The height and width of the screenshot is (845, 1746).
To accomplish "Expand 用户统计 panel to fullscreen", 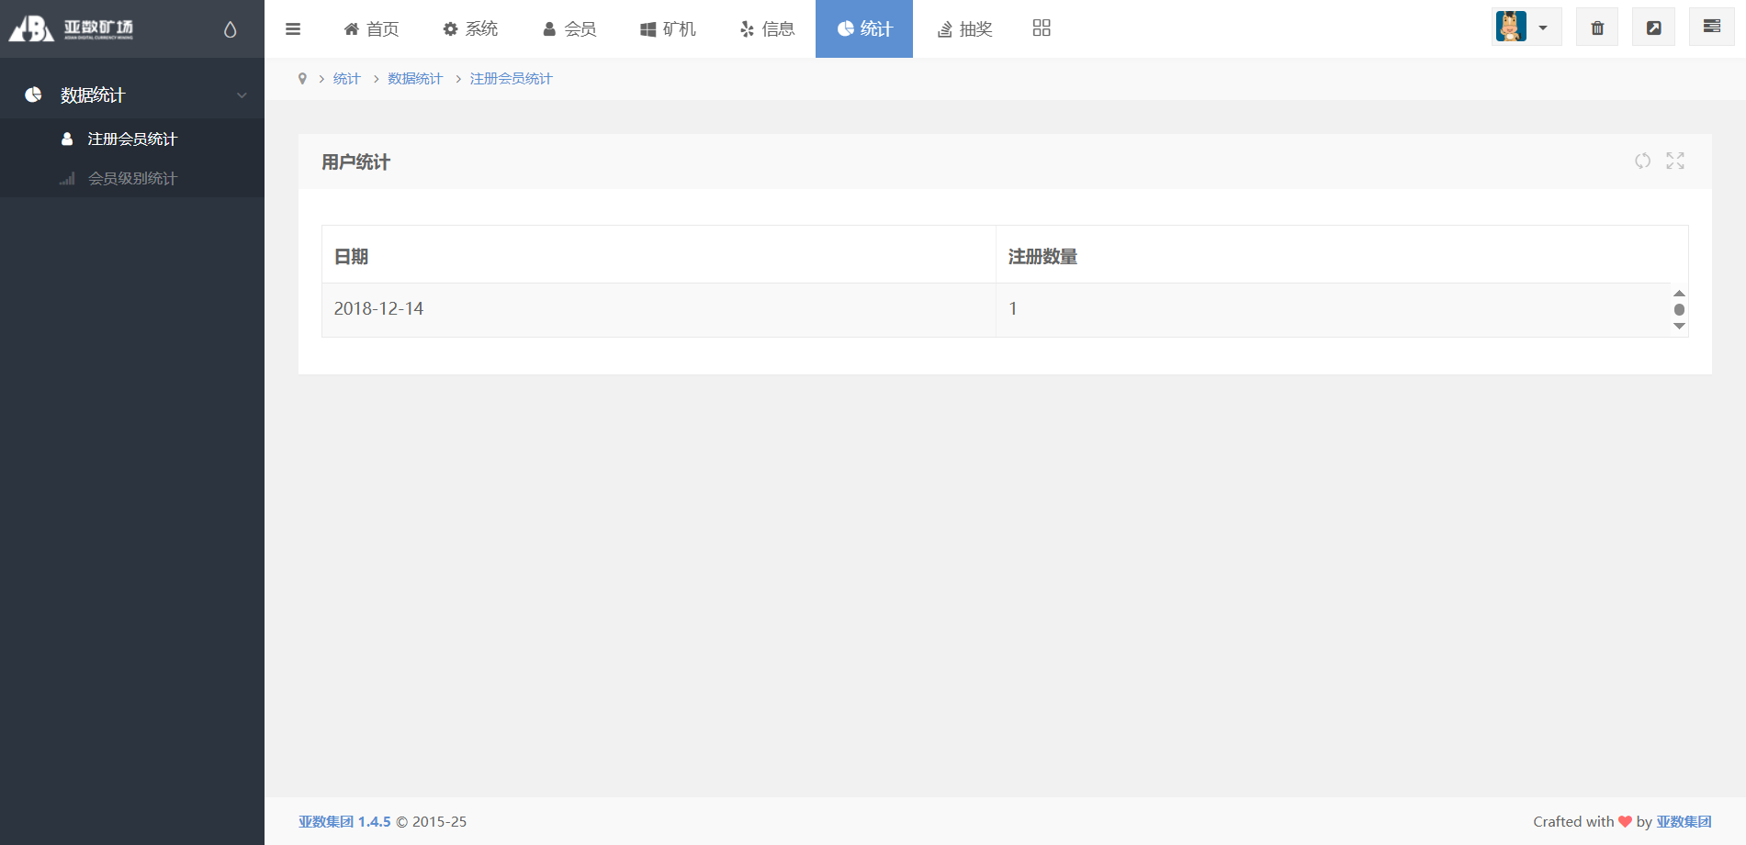I will point(1675,161).
